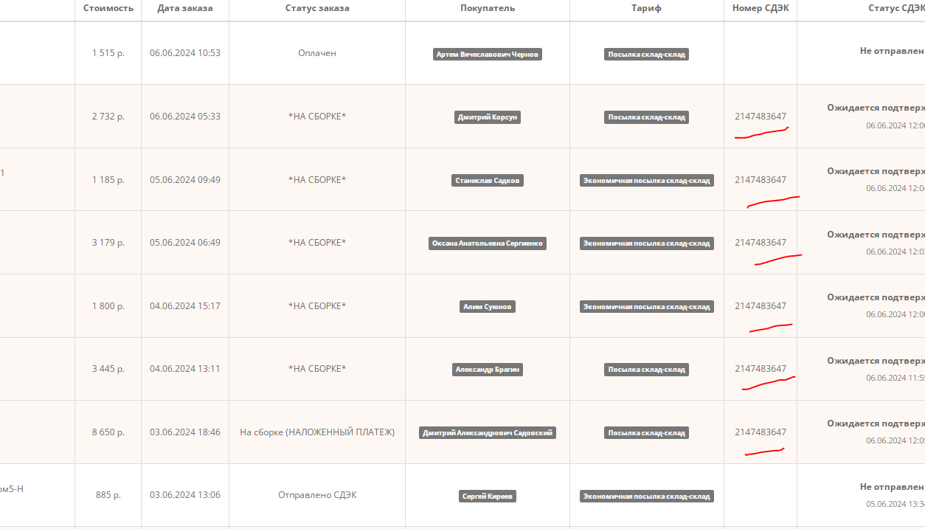Screen dimensions: 925x529
Task: Sort by Дата заказа column header
Action: click(x=185, y=8)
